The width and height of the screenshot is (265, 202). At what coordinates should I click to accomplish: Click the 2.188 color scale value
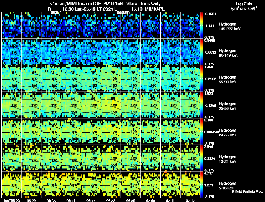pos(209,120)
